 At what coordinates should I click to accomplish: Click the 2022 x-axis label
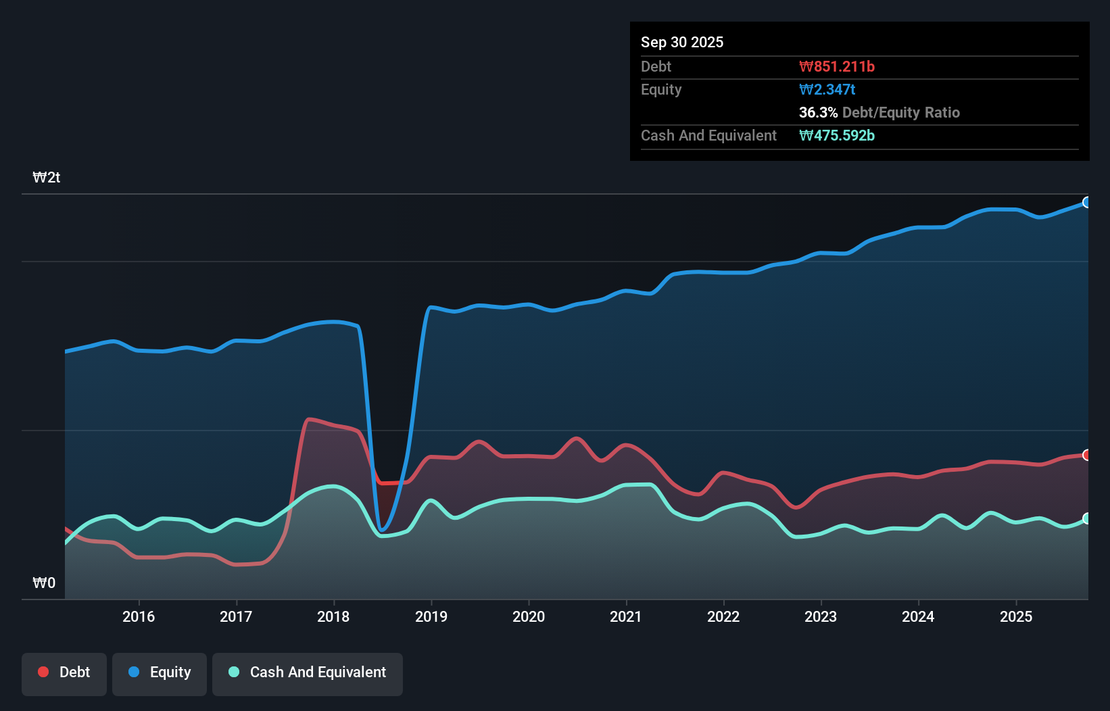point(723,616)
